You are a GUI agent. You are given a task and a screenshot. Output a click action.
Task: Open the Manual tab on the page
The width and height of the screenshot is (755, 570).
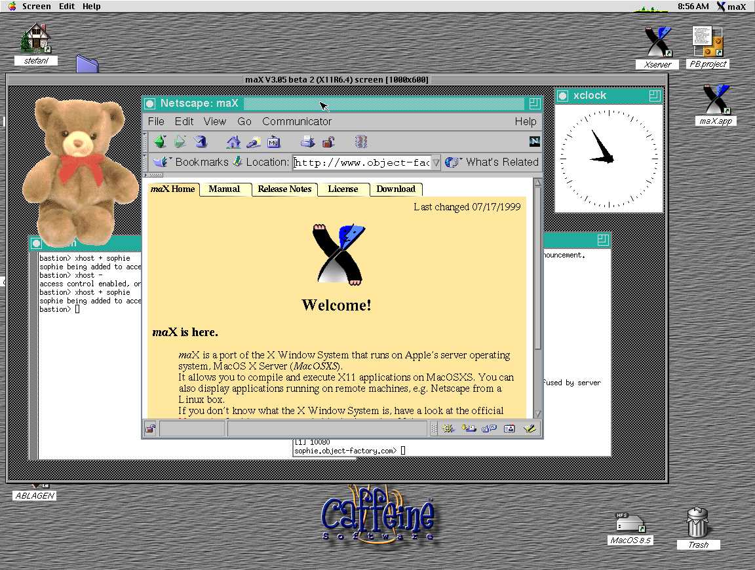224,189
